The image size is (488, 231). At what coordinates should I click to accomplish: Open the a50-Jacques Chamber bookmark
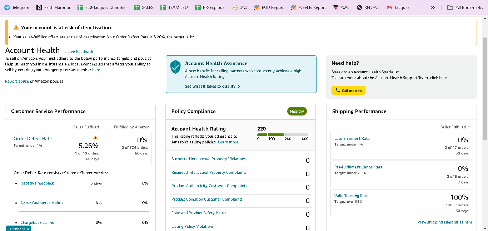pyautogui.click(x=102, y=7)
